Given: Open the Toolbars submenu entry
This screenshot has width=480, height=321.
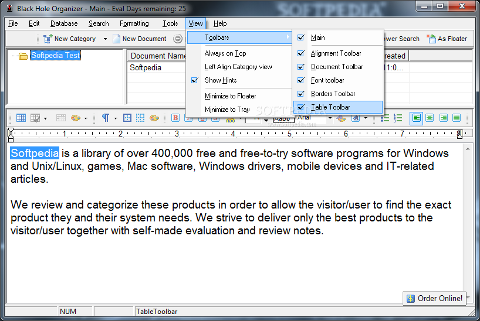Looking at the screenshot, I should click(x=239, y=37).
